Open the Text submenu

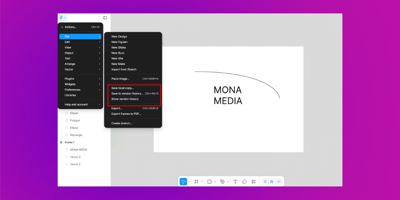point(80,58)
